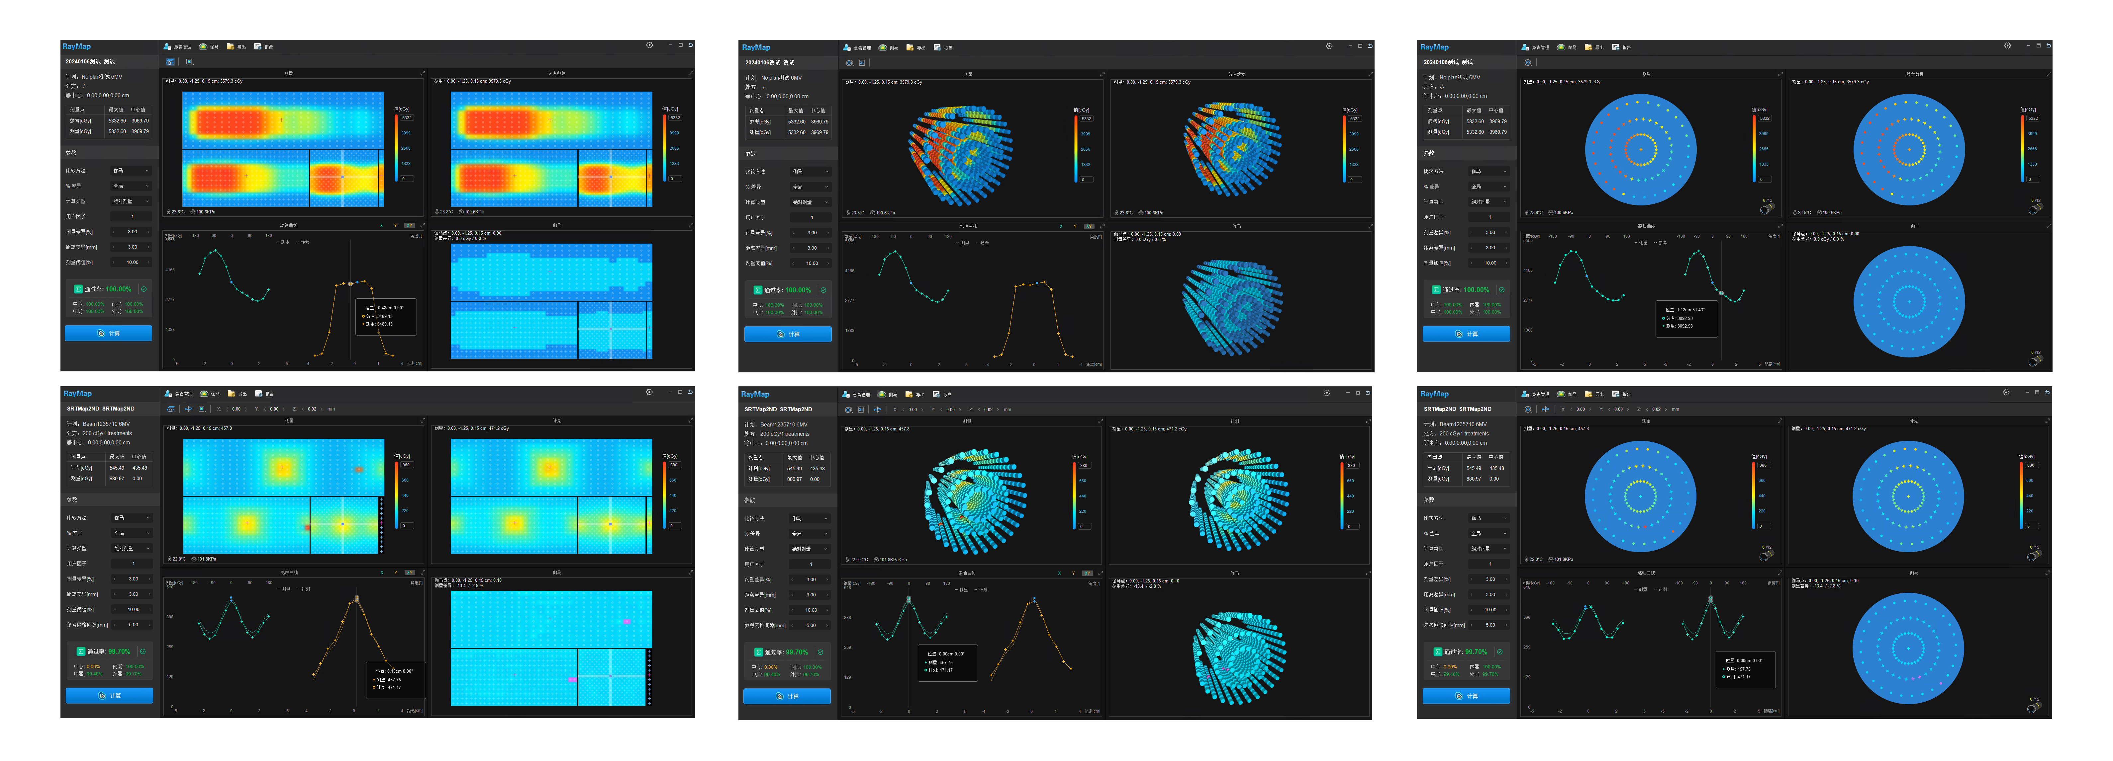This screenshot has height=761, width=2113.
Task: Open 比较方法 dropdown in the 20240106 heatmap window
Action: point(131,171)
